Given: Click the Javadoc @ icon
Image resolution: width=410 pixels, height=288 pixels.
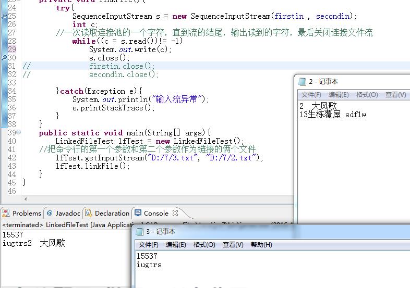Looking at the screenshot, I should (50, 213).
